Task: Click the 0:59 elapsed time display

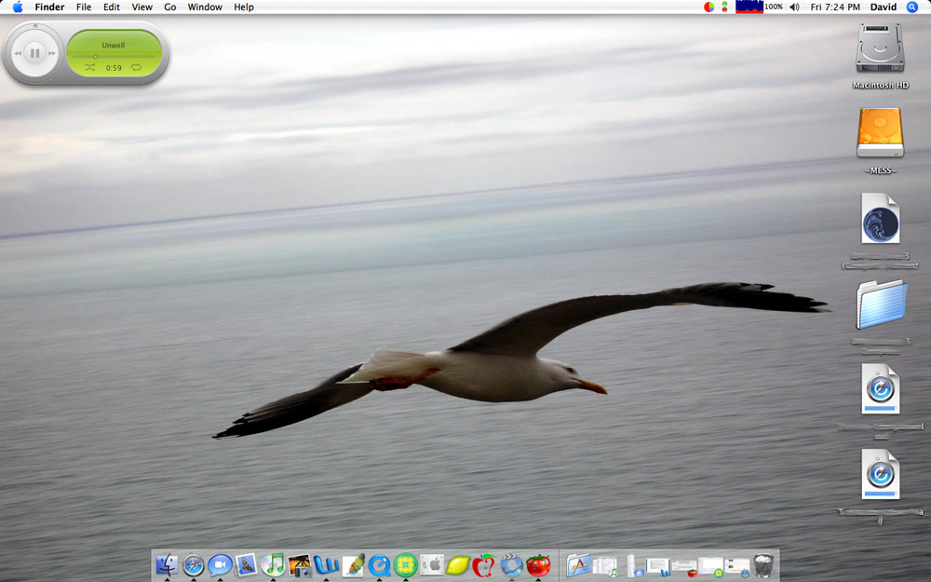Action: pyautogui.click(x=114, y=68)
